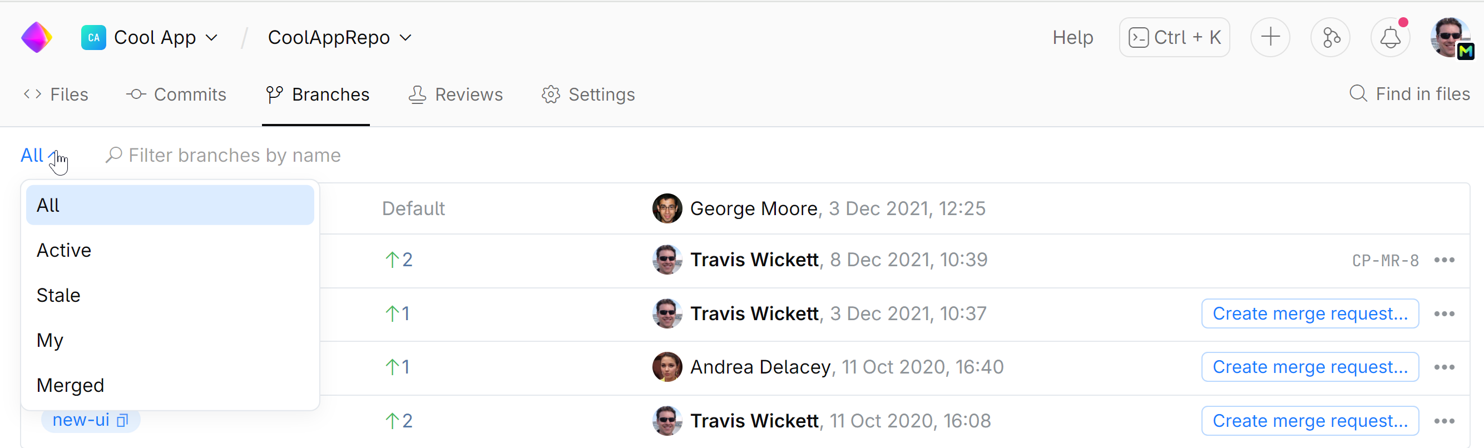Click the plus create-new icon
The height and width of the screenshot is (448, 1484).
pos(1270,37)
